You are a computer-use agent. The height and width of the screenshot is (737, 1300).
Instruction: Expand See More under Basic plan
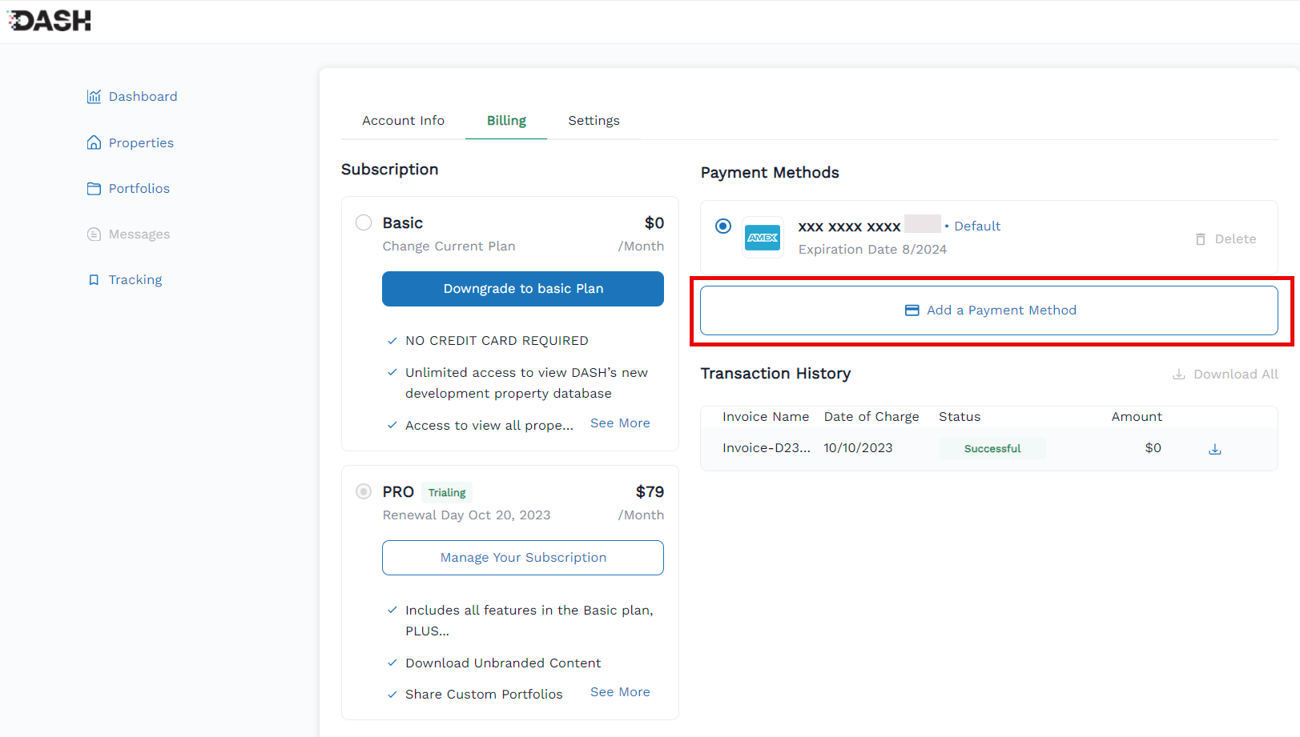(x=620, y=423)
